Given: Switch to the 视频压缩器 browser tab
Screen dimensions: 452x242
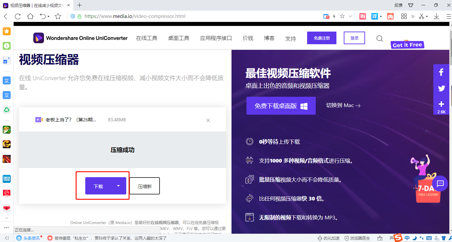Looking at the screenshot, I should [36, 5].
